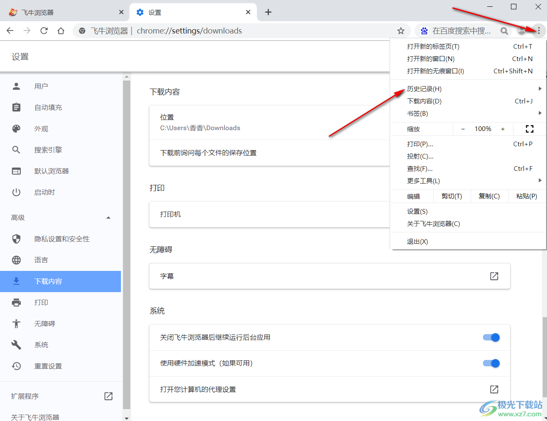Open 扩展程序 external link
547x421 pixels.
point(108,396)
